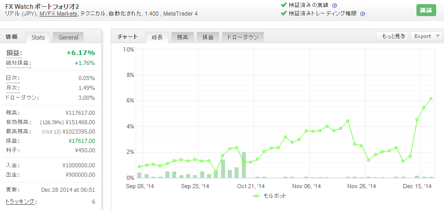Click the もっと見る button
The width and height of the screenshot is (444, 210).
392,36
